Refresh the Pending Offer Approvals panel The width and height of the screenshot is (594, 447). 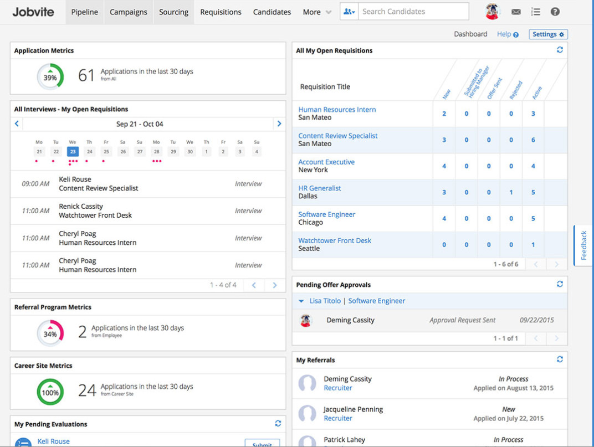coord(560,284)
